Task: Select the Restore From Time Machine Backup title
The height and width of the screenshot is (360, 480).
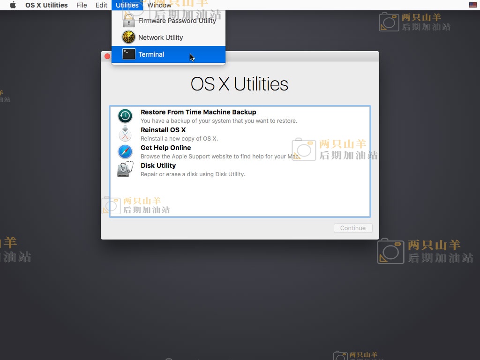Action: tap(198, 112)
